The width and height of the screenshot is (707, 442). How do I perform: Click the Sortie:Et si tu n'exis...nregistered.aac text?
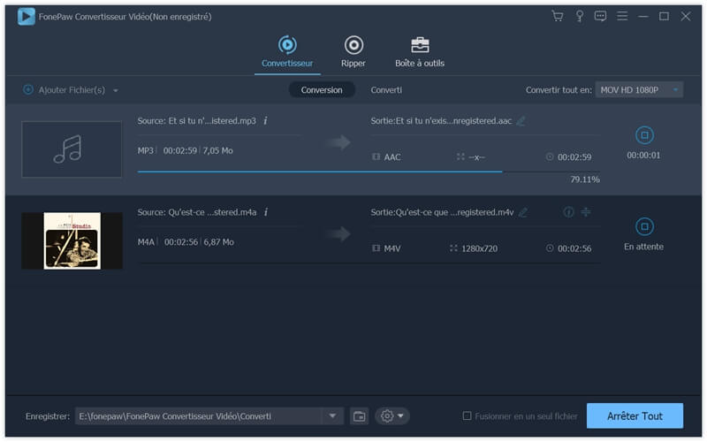(441, 121)
